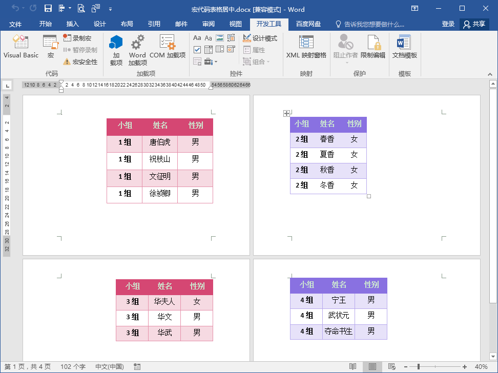Open Word 加载项 gear icon
The width and height of the screenshot is (498, 373).
pyautogui.click(x=137, y=50)
